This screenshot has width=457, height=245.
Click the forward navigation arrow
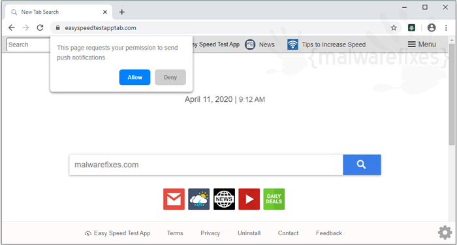tap(26, 27)
